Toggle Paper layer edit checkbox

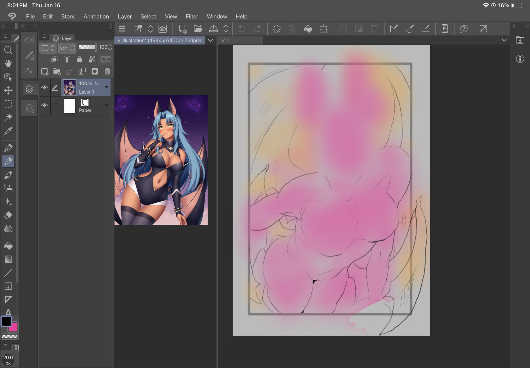click(56, 106)
